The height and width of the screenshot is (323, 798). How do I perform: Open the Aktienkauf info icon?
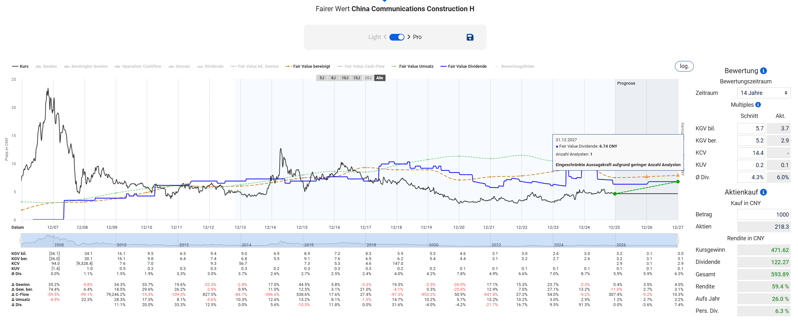pyautogui.click(x=763, y=192)
